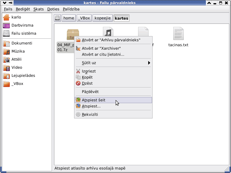Open the Video folder icon
The height and width of the screenshot is (173, 231).
(x=6, y=68)
